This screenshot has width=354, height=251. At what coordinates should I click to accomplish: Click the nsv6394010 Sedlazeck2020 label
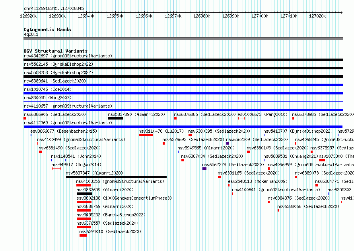point(110,231)
